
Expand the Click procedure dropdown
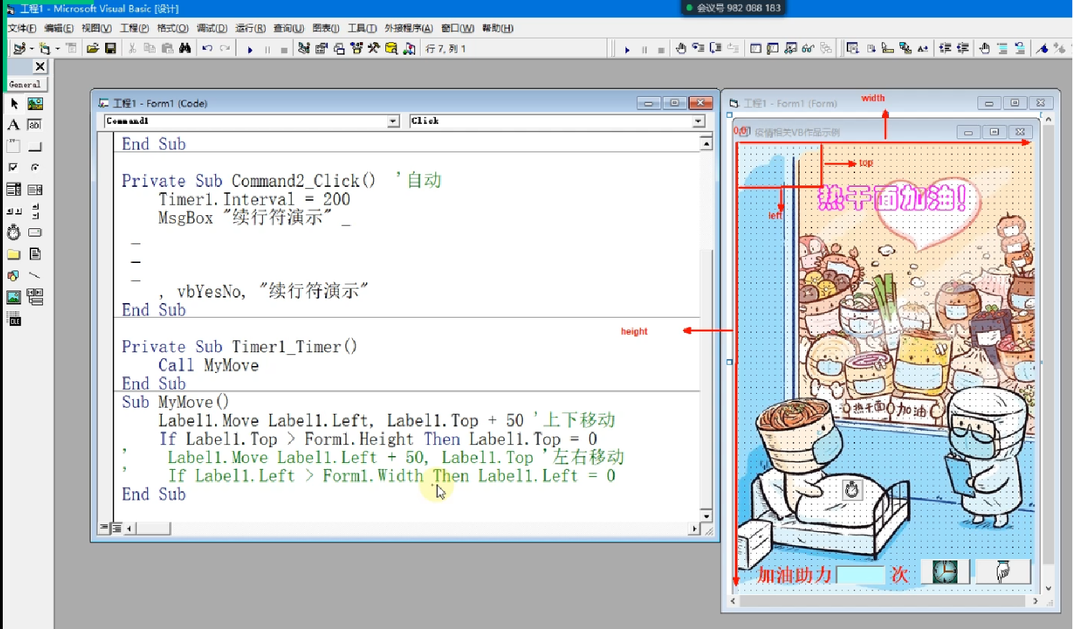coord(698,121)
